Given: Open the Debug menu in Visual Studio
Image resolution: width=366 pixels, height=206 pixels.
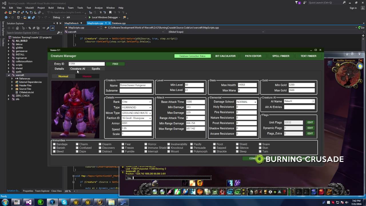Looking at the screenshot, I should 61,8.
